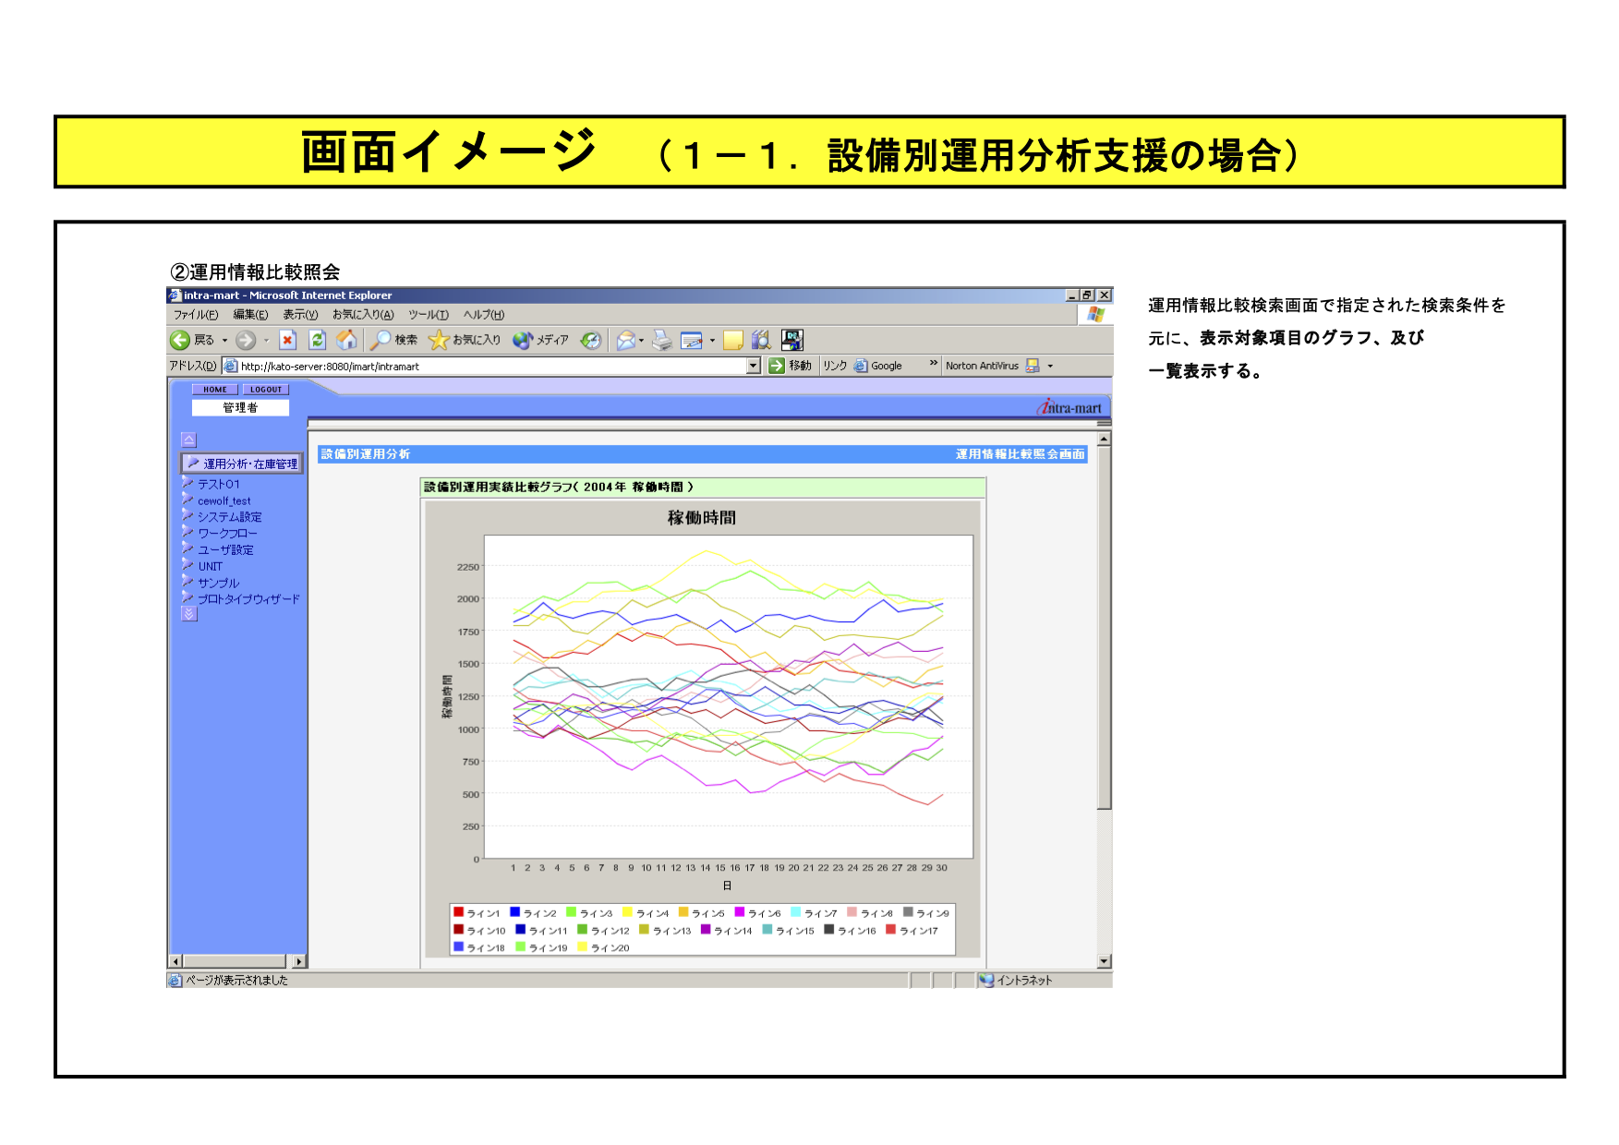This screenshot has width=1619, height=1145.
Task: Expand the address bar dropdown arrow
Action: [x=754, y=367]
